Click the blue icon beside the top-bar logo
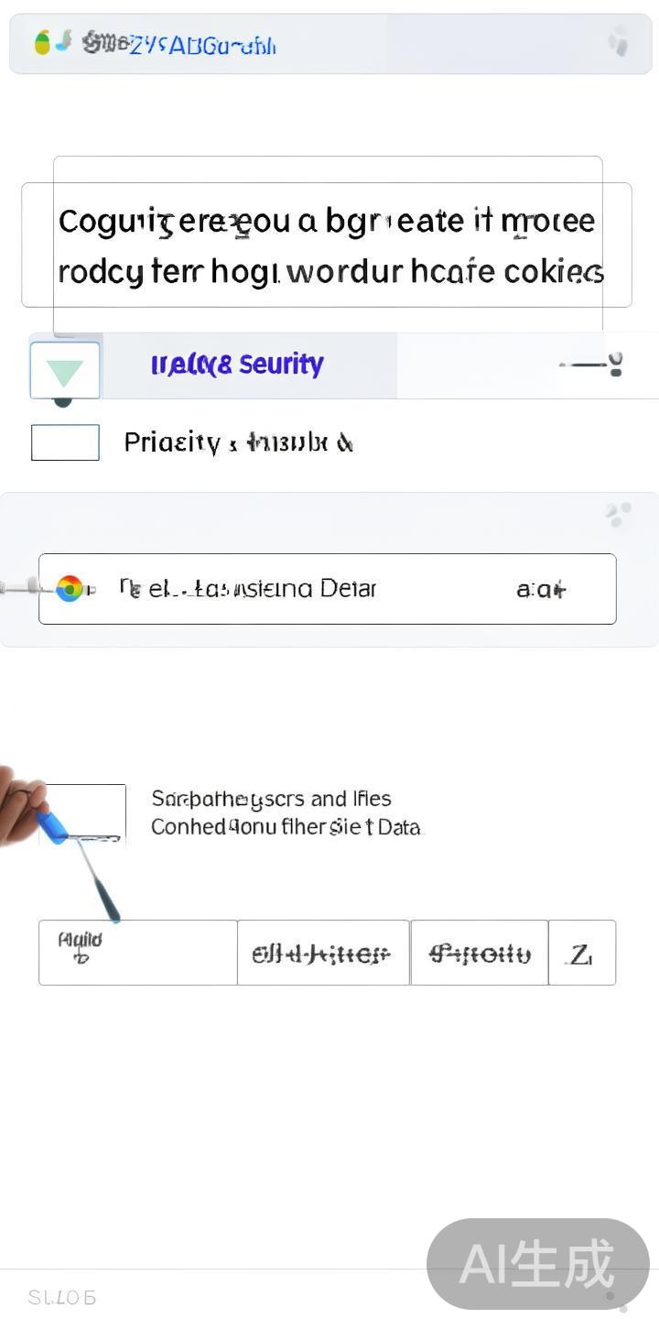This screenshot has height=1319, width=659. click(63, 40)
